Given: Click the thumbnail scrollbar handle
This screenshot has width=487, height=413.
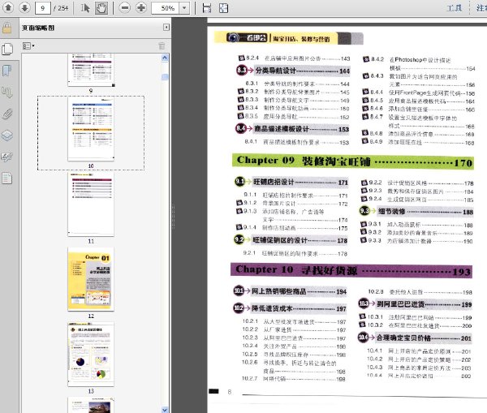Looking at the screenshot, I should [165, 77].
